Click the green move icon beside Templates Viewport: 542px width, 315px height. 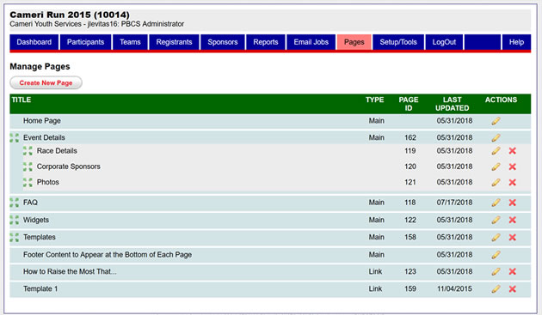(x=14, y=238)
